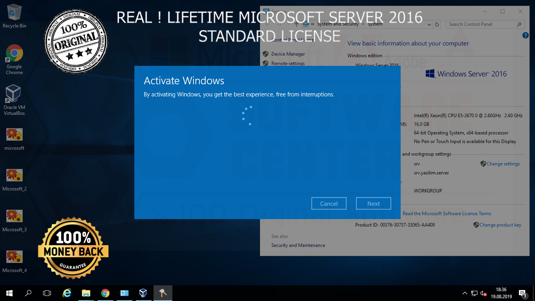Click the 'System' breadcrumb in address bar

(x=375, y=24)
